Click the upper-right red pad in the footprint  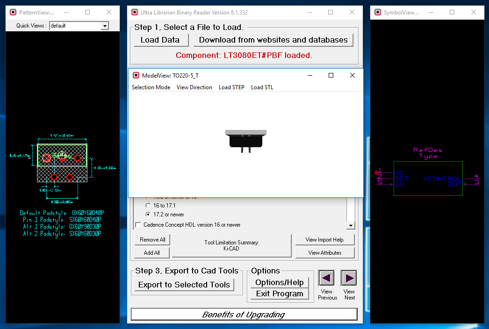(x=77, y=158)
